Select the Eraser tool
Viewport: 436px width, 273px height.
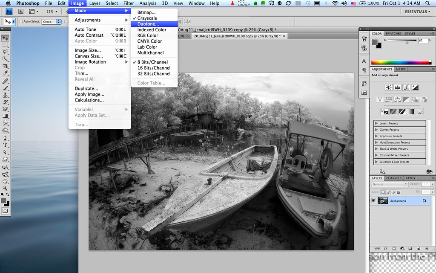pos(5,109)
